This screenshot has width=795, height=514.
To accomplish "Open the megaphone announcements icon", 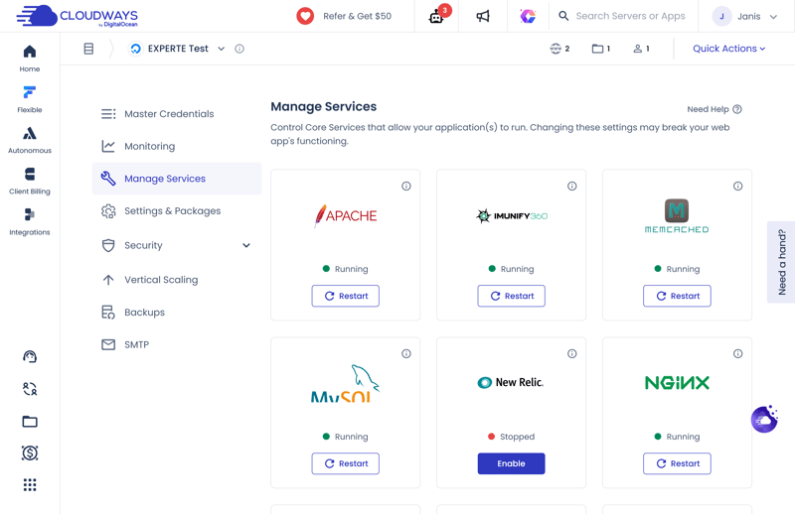I will (x=483, y=16).
